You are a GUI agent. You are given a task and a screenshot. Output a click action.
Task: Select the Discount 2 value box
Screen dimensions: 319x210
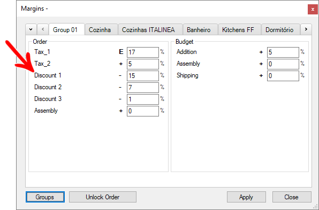point(143,88)
